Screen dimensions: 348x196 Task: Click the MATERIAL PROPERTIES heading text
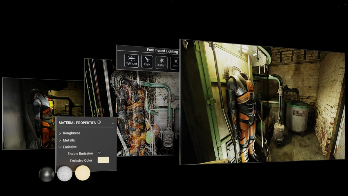[77, 123]
